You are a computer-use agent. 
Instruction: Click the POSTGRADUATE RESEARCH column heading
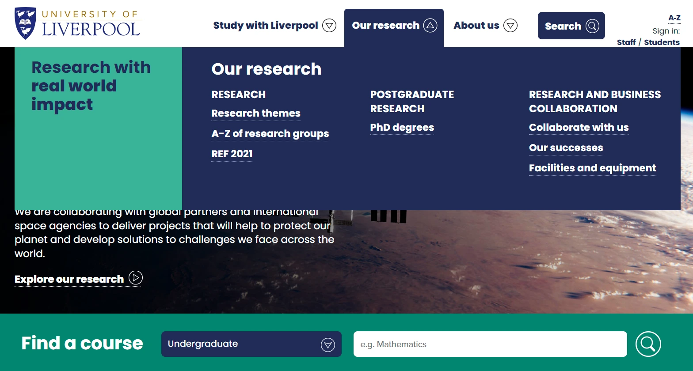coord(412,102)
